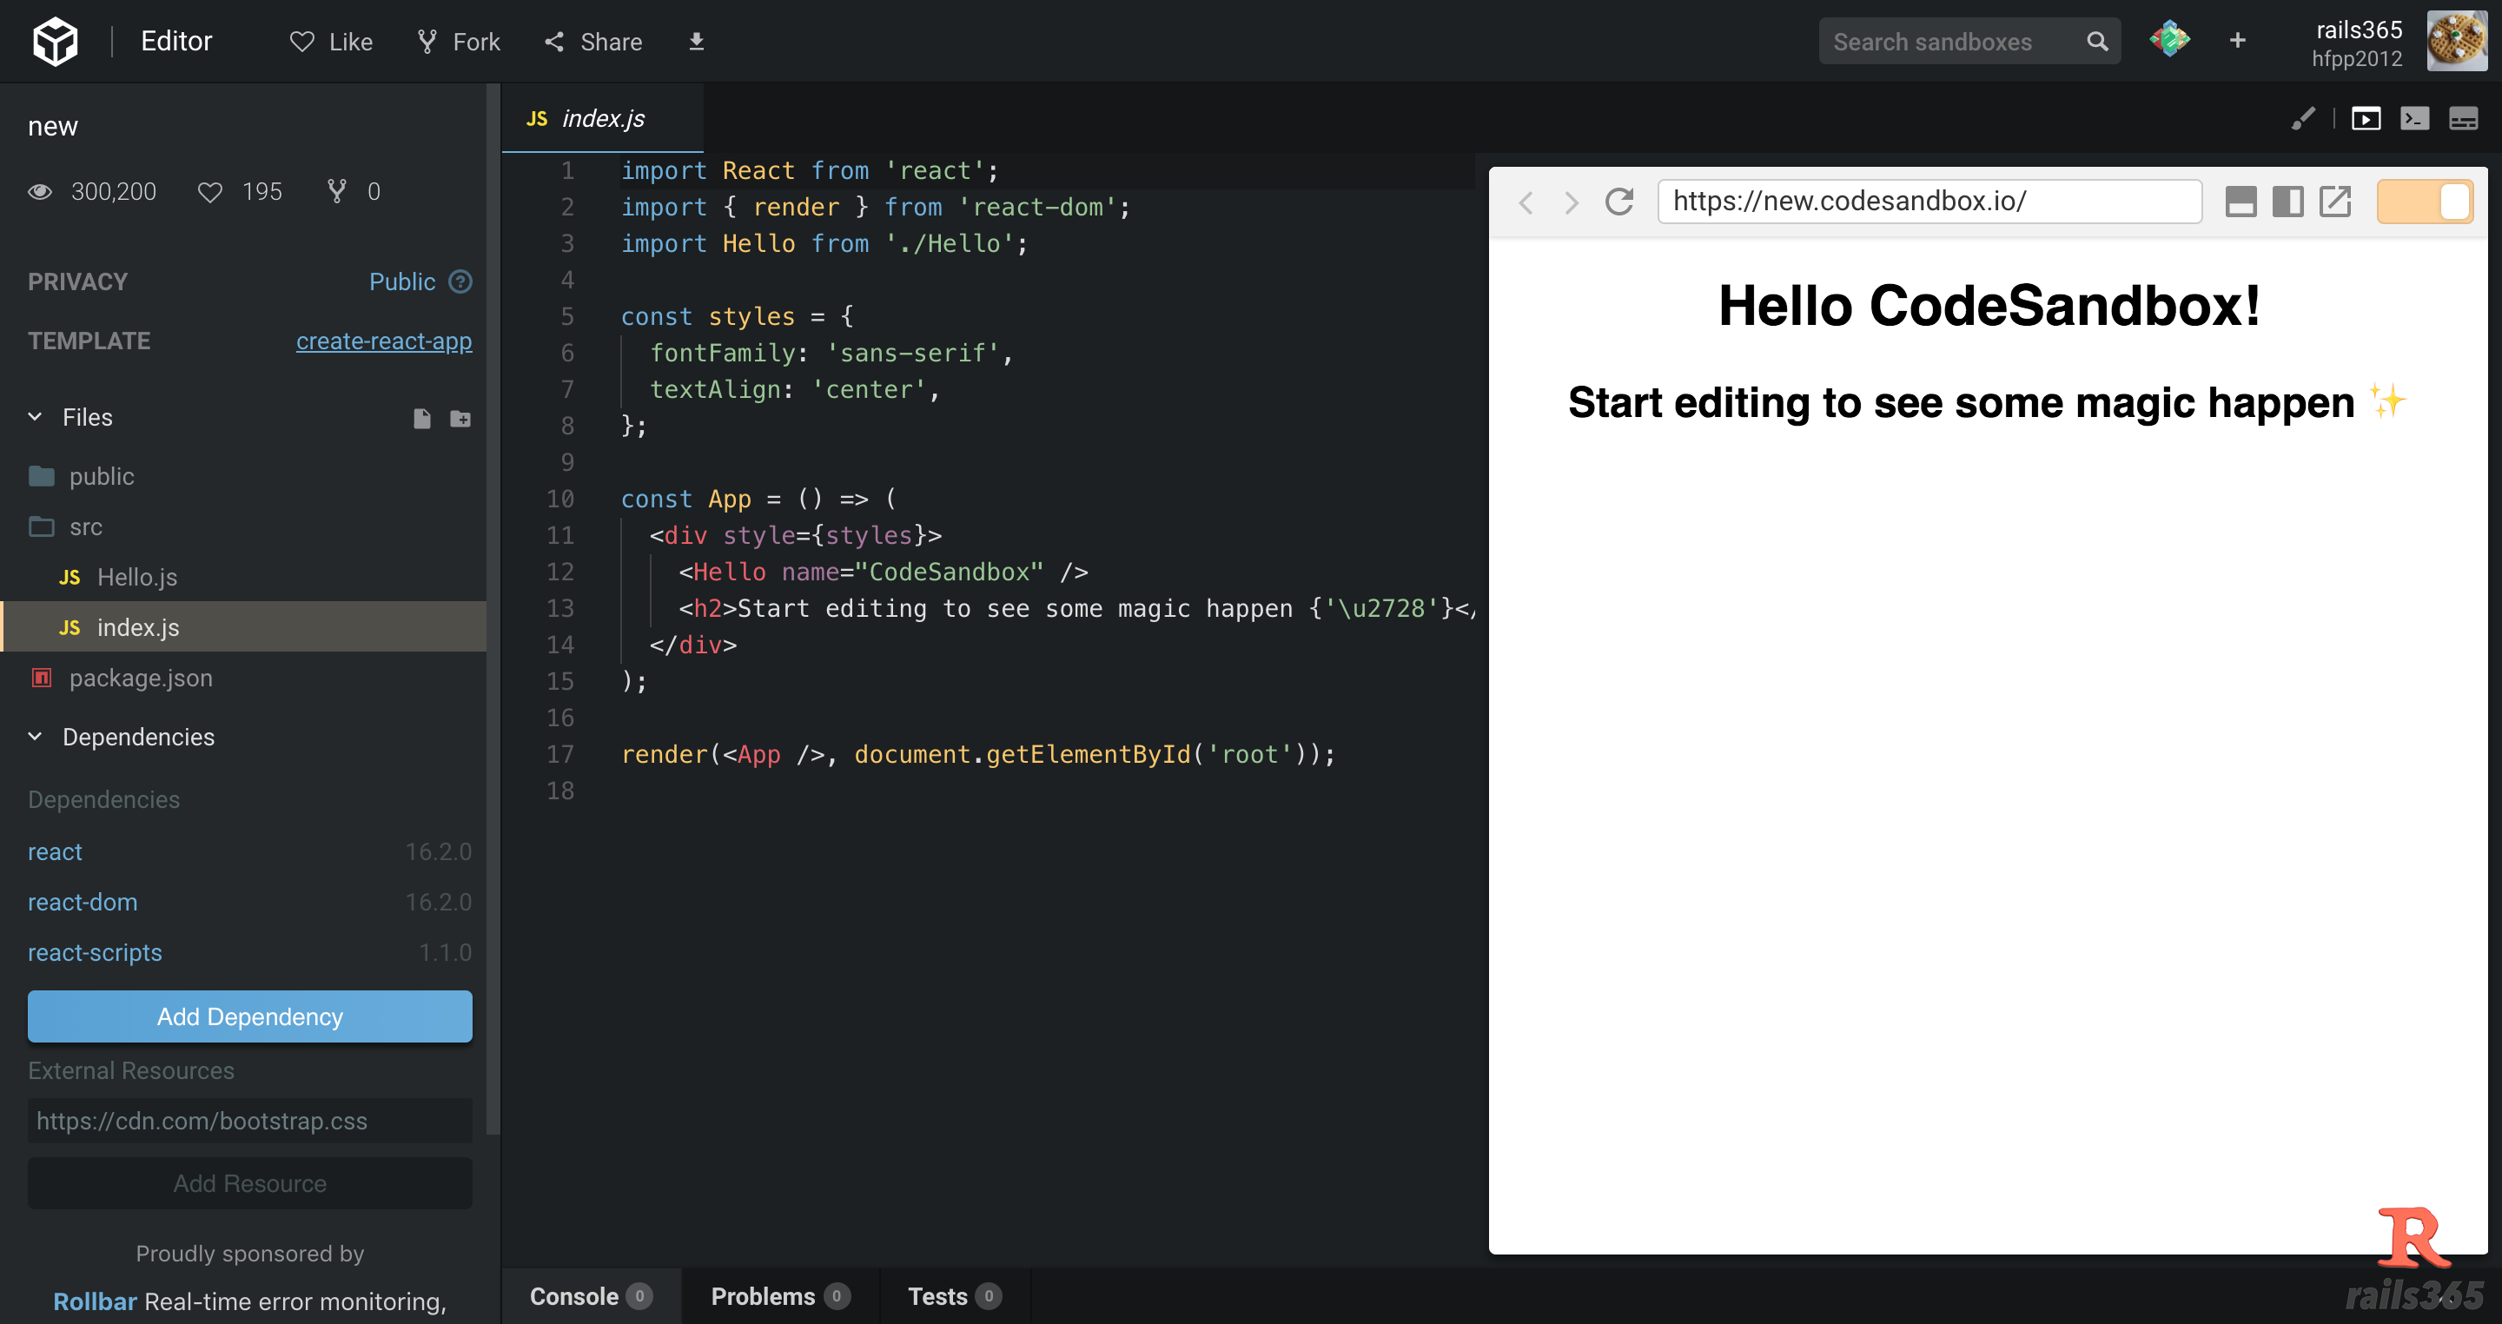Click the new file icon in Files
Screen dimensions: 2502x1324
point(421,418)
